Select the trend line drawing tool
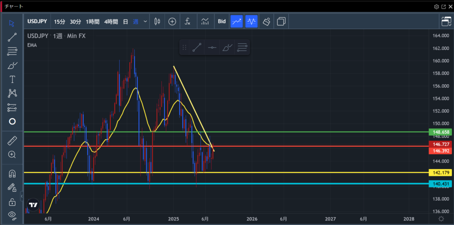The height and width of the screenshot is (225, 454). click(12, 37)
